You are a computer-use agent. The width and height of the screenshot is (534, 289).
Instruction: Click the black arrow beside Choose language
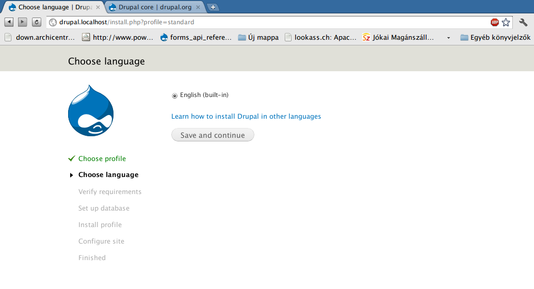pyautogui.click(x=71, y=175)
